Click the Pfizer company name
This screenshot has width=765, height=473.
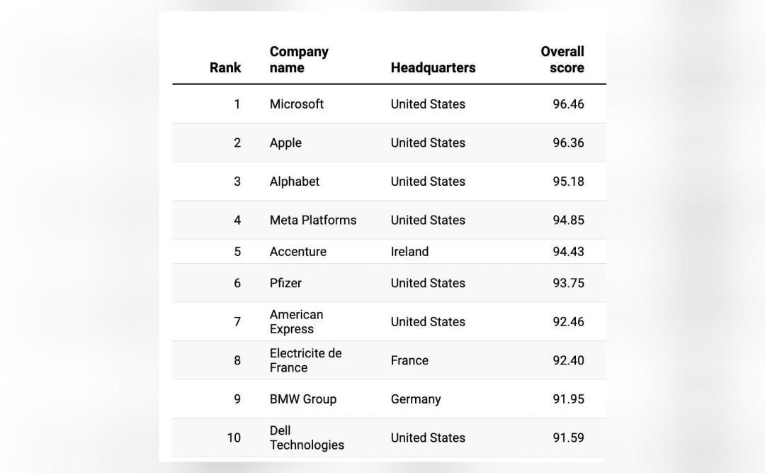(x=285, y=283)
